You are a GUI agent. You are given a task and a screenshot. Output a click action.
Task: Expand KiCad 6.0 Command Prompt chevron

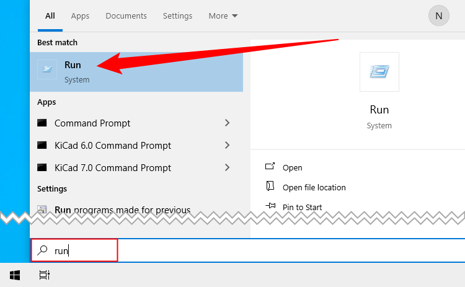[227, 145]
